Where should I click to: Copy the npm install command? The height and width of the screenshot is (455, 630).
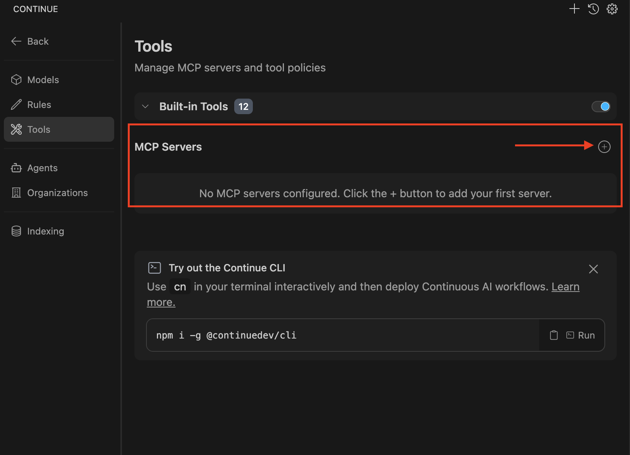click(553, 335)
